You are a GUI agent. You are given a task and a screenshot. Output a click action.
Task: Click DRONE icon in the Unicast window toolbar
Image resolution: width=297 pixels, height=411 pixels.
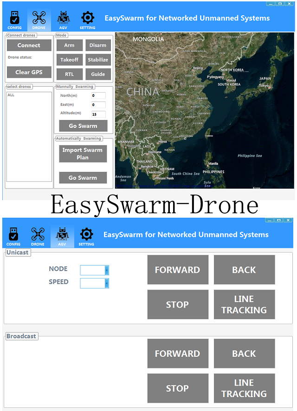point(38,236)
